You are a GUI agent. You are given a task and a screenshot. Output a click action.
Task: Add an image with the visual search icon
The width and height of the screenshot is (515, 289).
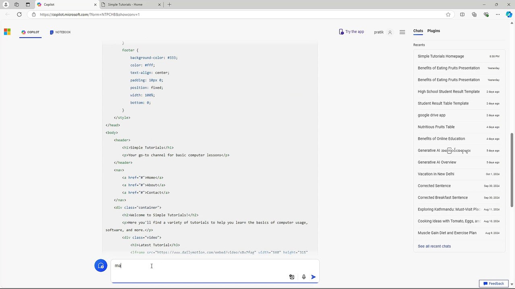click(x=292, y=277)
